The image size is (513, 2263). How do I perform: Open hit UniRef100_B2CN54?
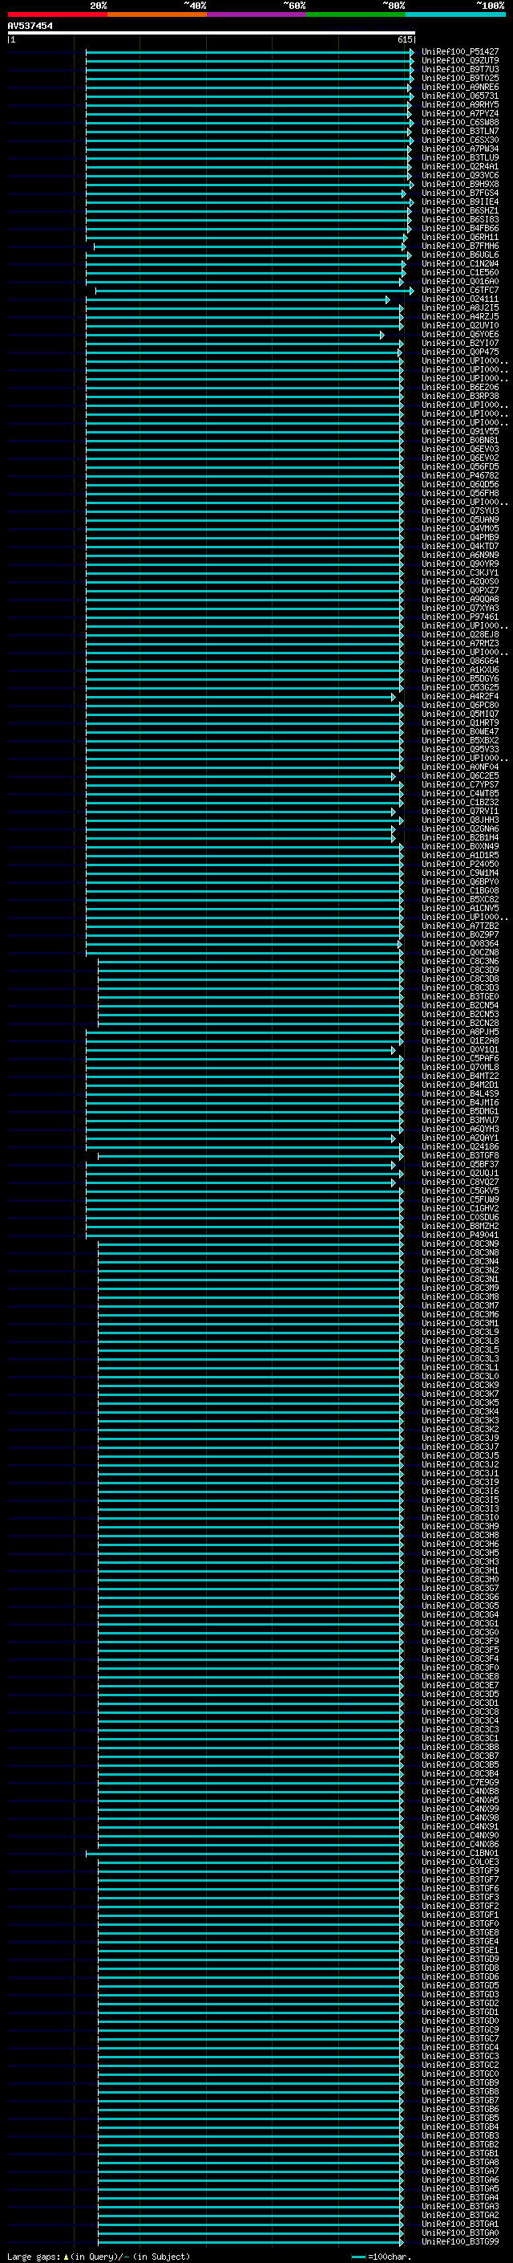(x=460, y=1006)
